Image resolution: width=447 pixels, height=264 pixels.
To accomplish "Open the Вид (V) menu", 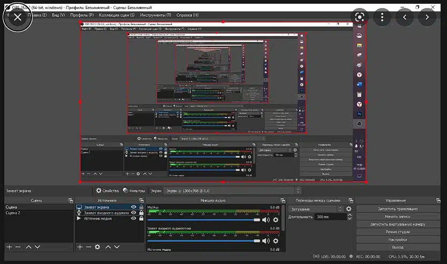I will pyautogui.click(x=58, y=15).
